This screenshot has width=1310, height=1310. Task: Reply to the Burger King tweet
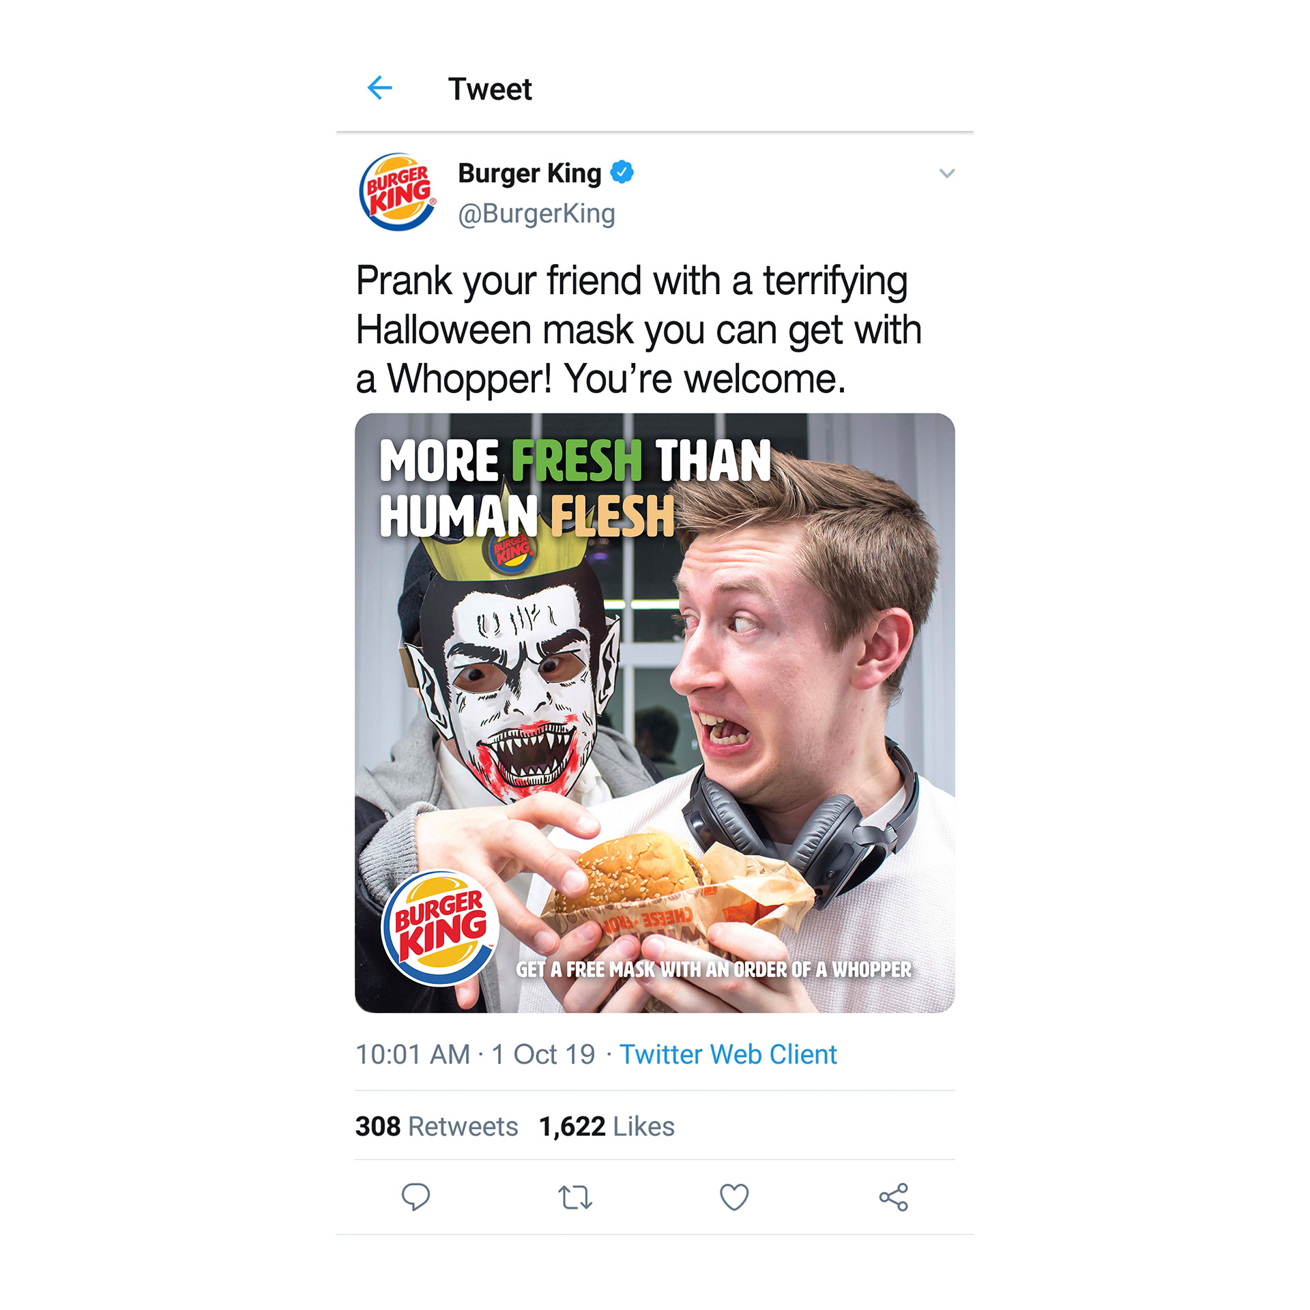point(416,1197)
